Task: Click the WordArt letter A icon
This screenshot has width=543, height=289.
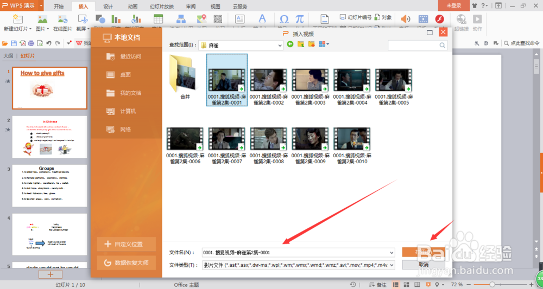Action: [263, 19]
